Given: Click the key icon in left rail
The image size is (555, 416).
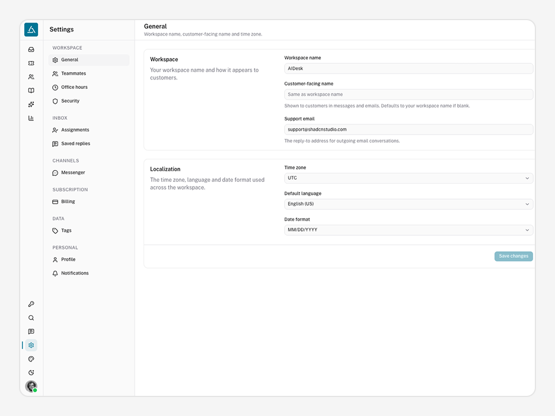Looking at the screenshot, I should (31, 304).
